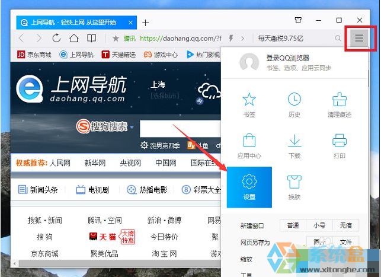Open 中国网 link

point(166,163)
